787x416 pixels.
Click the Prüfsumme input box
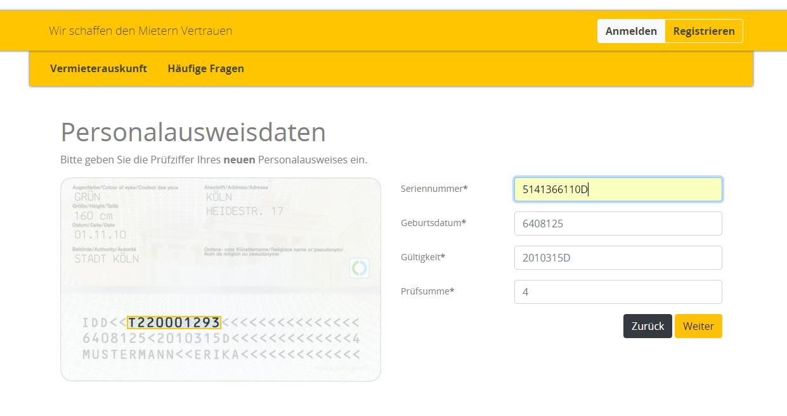pyautogui.click(x=618, y=292)
